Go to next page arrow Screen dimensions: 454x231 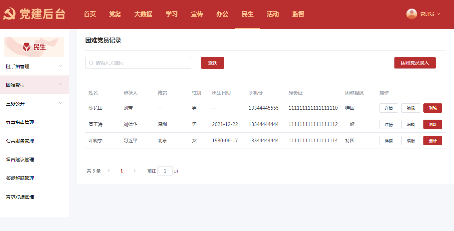134,171
